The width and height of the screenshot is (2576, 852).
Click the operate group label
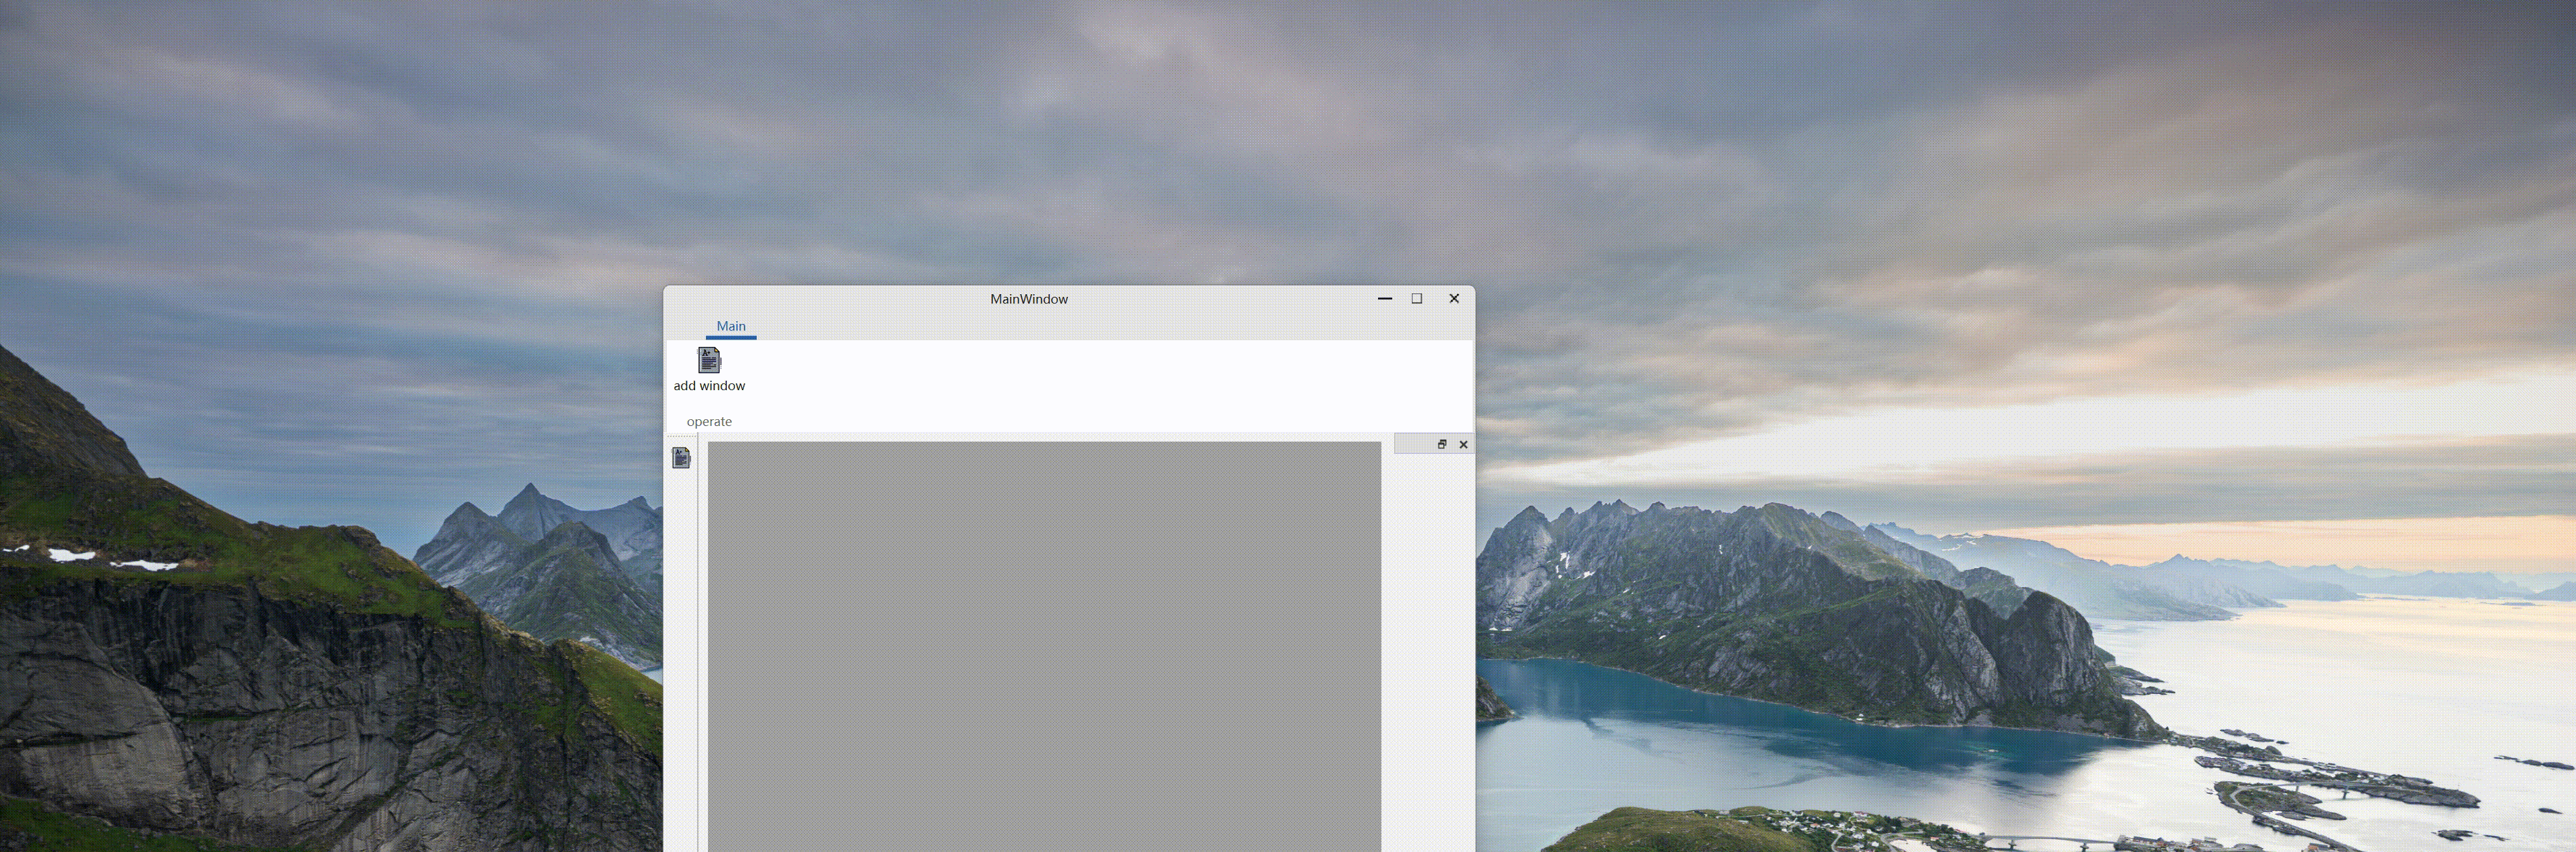[709, 421]
